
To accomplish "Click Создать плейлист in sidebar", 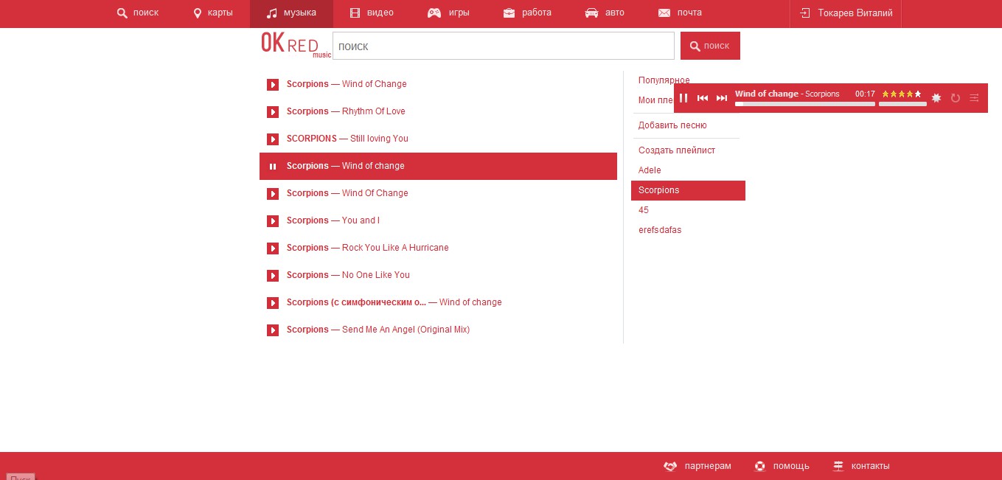I will 677,150.
